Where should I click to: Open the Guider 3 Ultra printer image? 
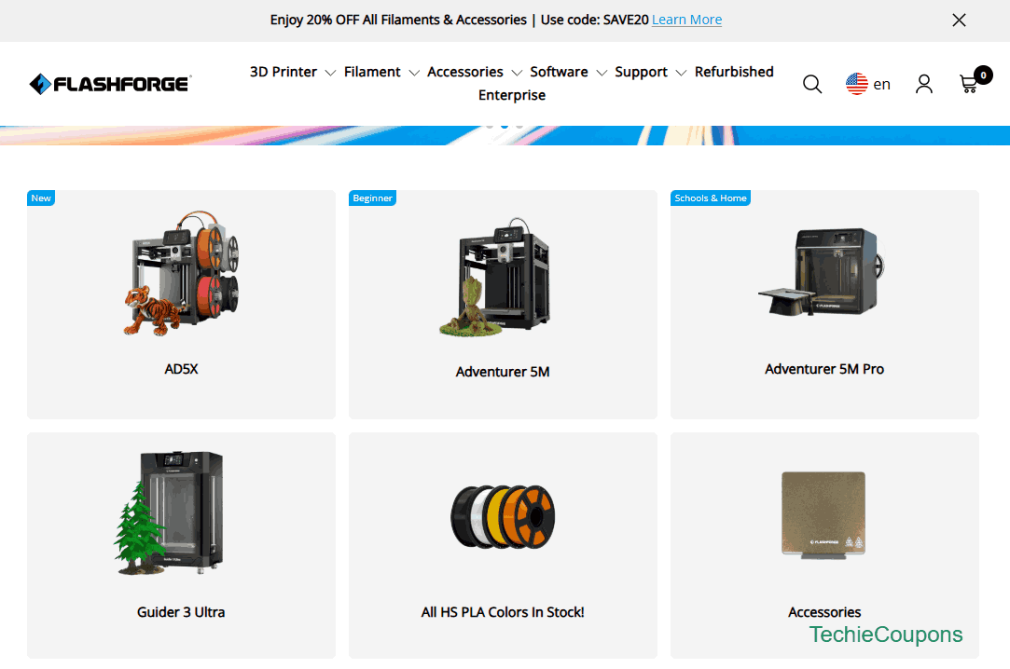tap(171, 512)
